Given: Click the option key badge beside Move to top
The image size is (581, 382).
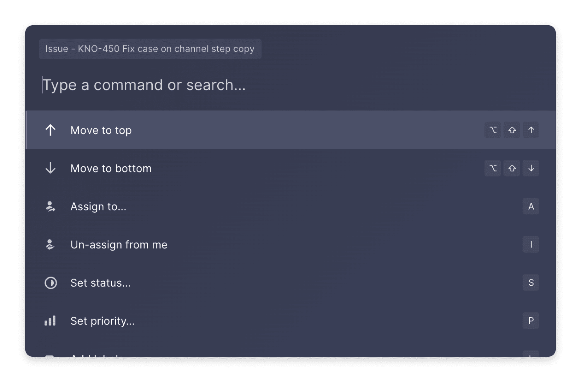Looking at the screenshot, I should [x=493, y=130].
